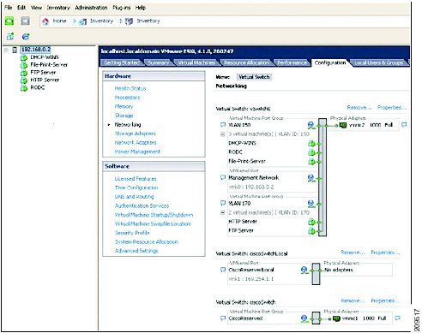Open Health Status hardware link
The image size is (422, 333).
coord(130,88)
